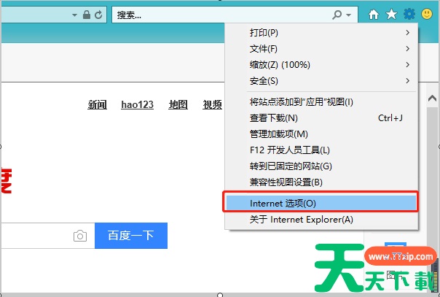Select 缩放(Z) (100%) menu item

tap(321, 65)
